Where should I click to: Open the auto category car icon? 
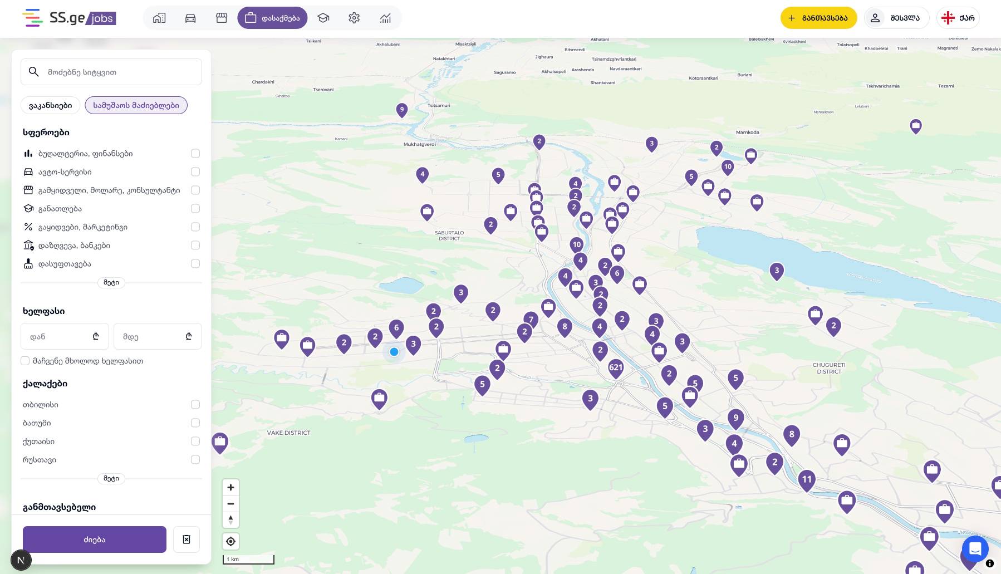190,18
